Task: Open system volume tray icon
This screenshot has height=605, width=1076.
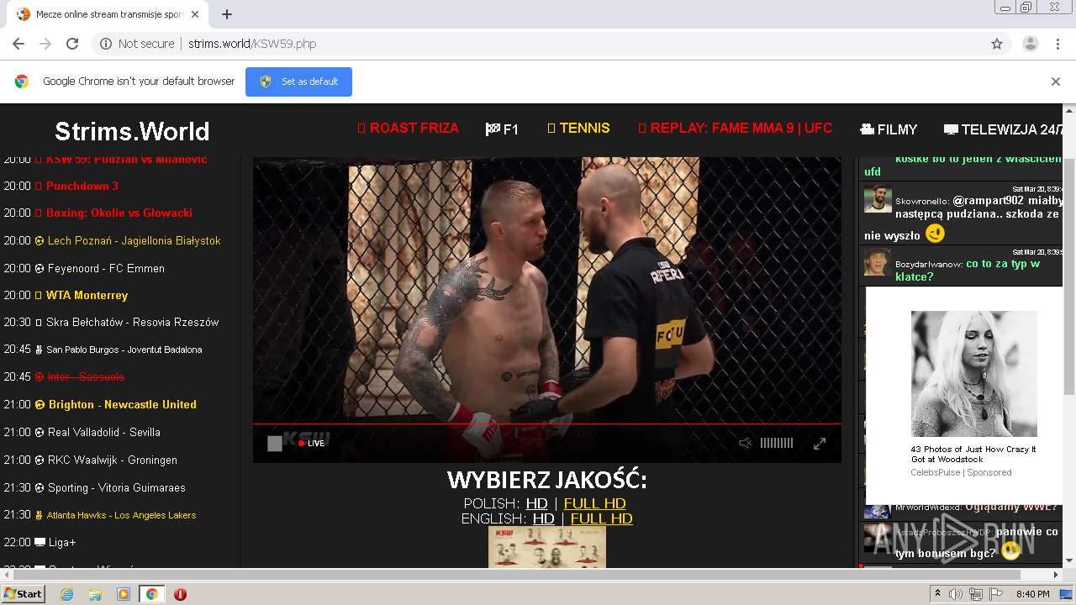Action: coord(956,594)
